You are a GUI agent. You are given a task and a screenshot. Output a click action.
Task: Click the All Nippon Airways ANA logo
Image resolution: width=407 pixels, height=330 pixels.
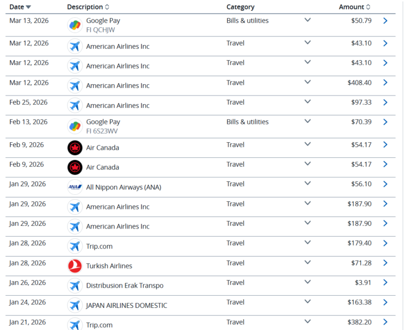coord(75,187)
